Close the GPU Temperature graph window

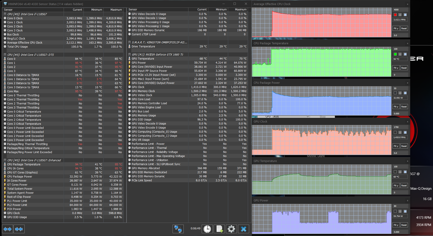[407, 161]
